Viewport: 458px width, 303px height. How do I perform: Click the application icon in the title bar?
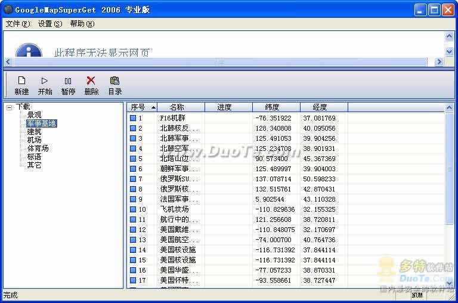point(8,10)
